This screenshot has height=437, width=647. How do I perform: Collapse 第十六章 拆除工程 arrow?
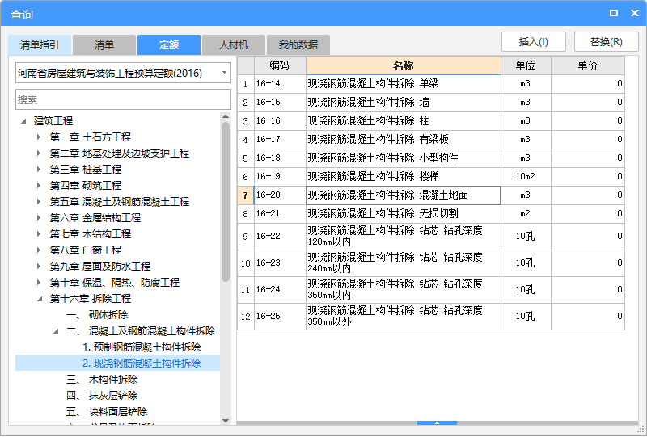40,299
